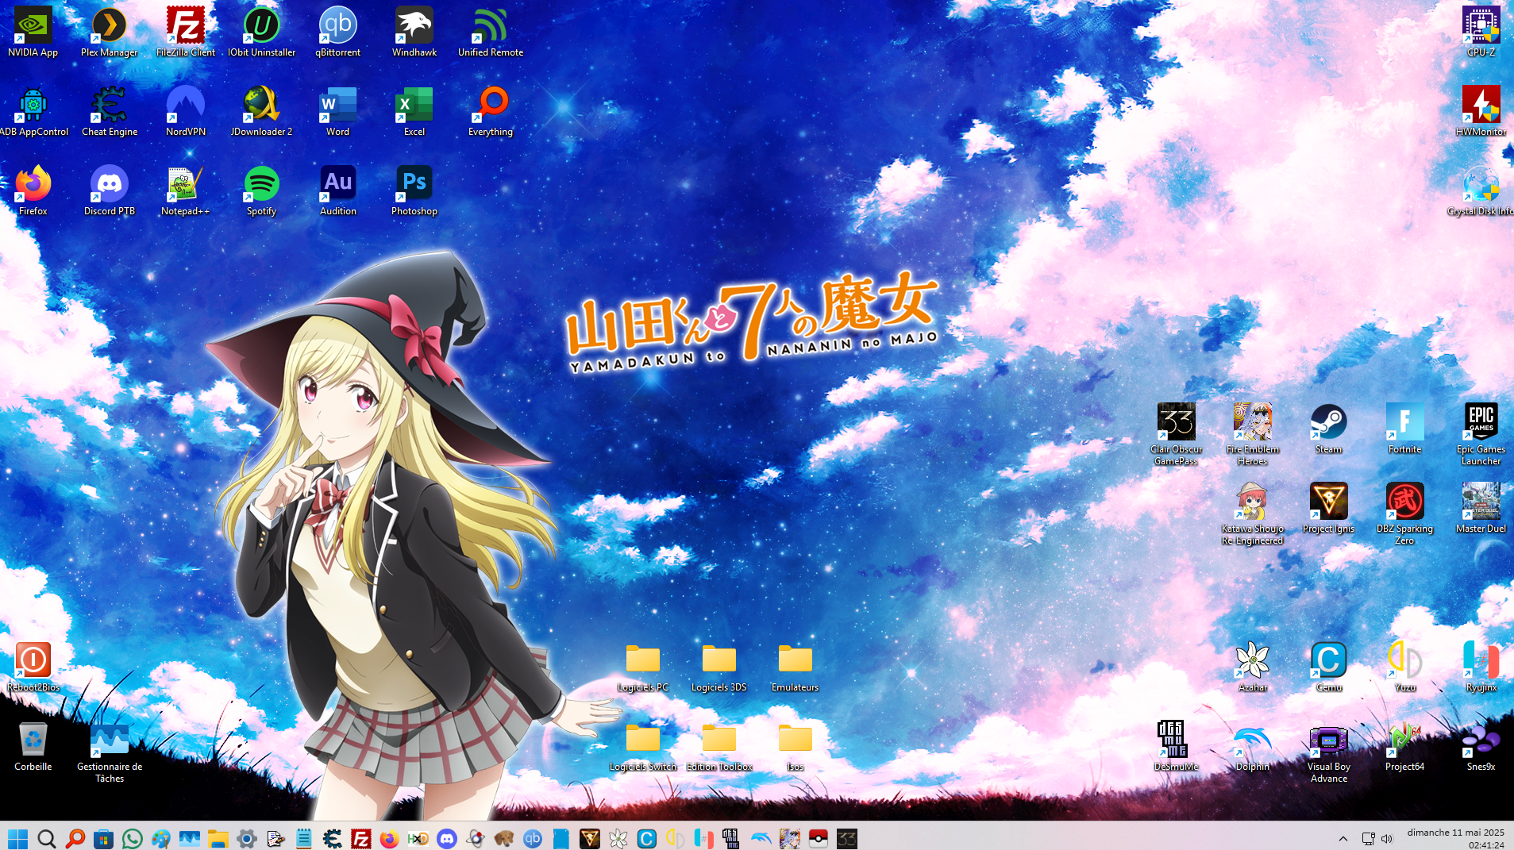Viewport: 1514px width, 850px height.
Task: Select the Azahar emulator shortcut
Action: [1253, 667]
